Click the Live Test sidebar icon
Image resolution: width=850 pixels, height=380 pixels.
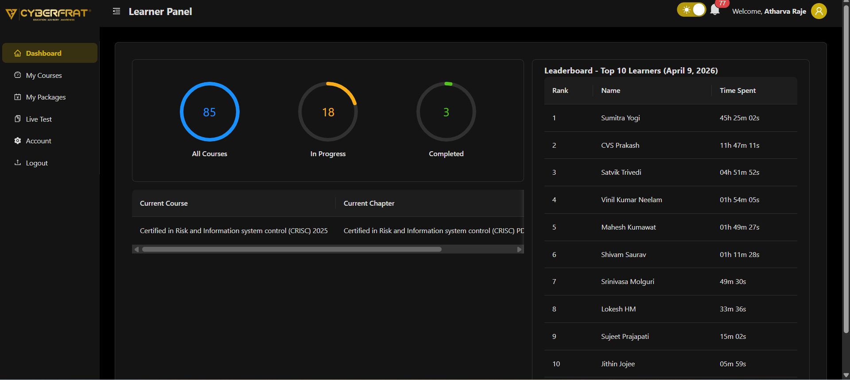pyautogui.click(x=18, y=119)
